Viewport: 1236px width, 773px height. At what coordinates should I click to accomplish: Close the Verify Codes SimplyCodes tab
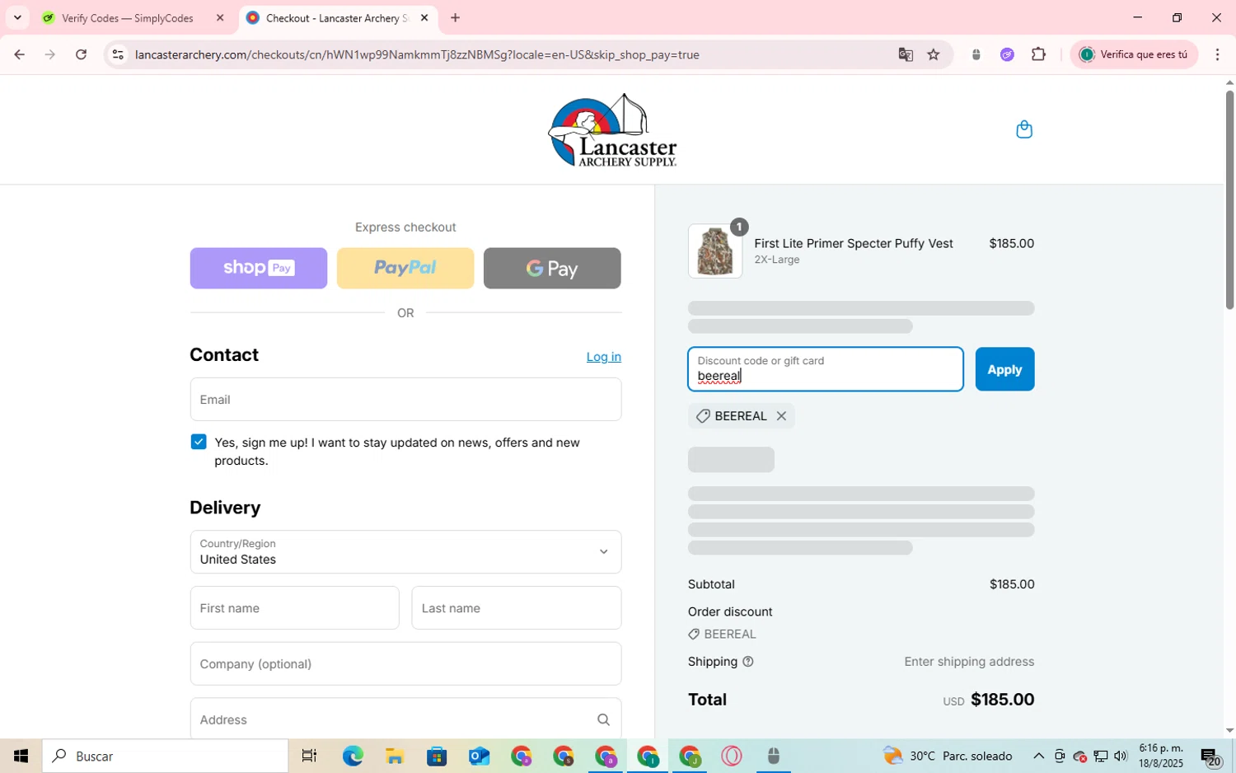click(x=220, y=17)
